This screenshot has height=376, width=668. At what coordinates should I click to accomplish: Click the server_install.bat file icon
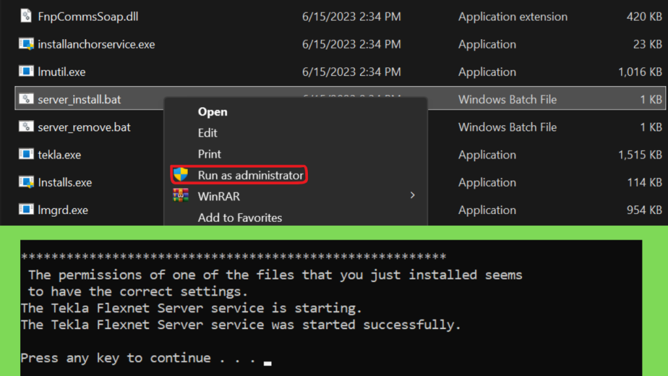point(26,99)
